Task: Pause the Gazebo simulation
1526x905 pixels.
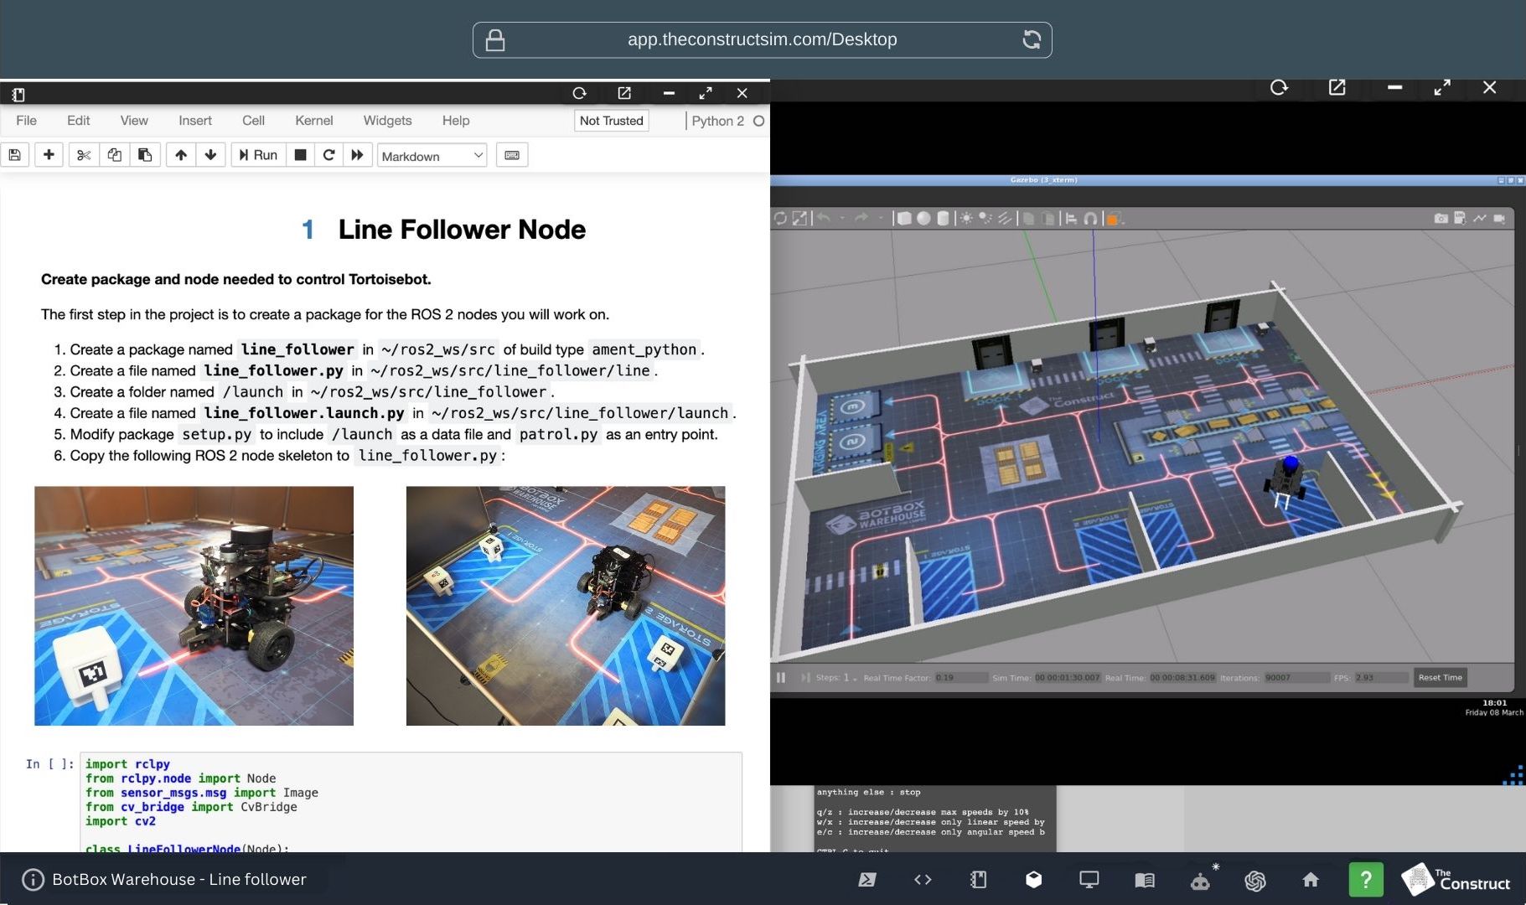Action: 781,677
